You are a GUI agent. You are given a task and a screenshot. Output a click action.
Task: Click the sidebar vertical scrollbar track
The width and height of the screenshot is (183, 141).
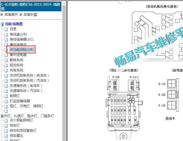[64, 73]
